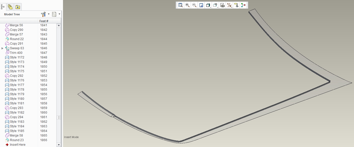This screenshot has height=147, width=354.
Task: Select the Style 1174 feature icon
Action: coord(7,67)
